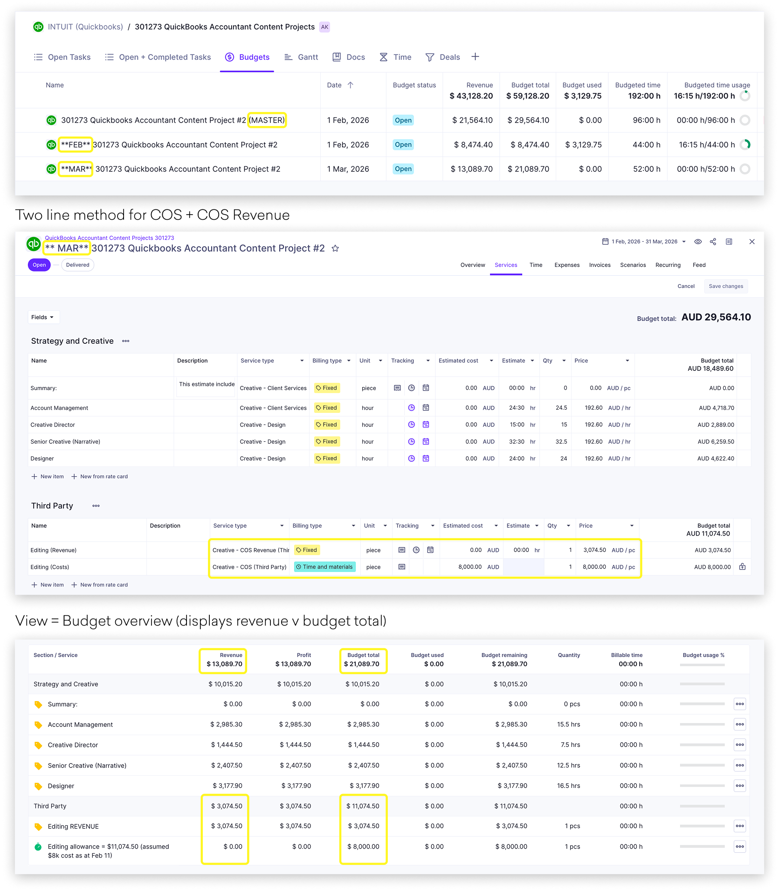This screenshot has height=891, width=779.
Task: Switch to the Gantt tab
Action: point(301,57)
